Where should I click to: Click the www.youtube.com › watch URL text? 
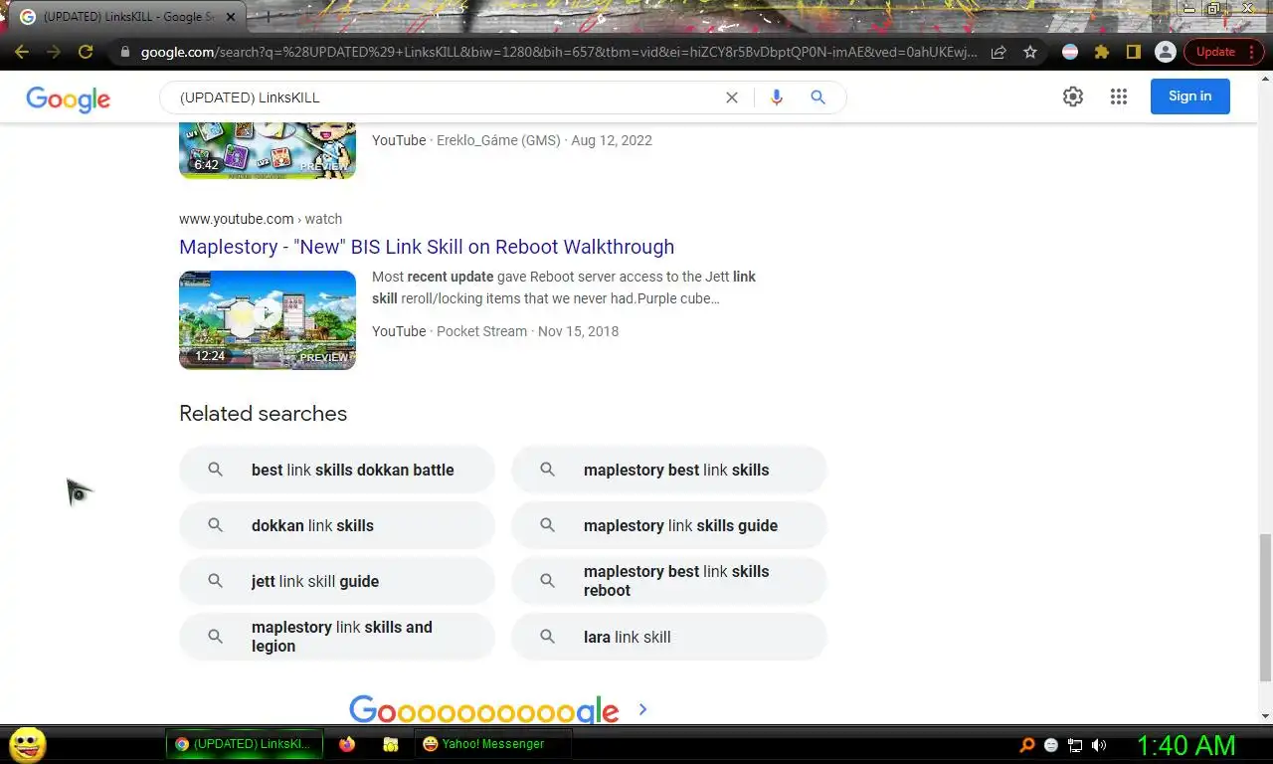point(261,219)
